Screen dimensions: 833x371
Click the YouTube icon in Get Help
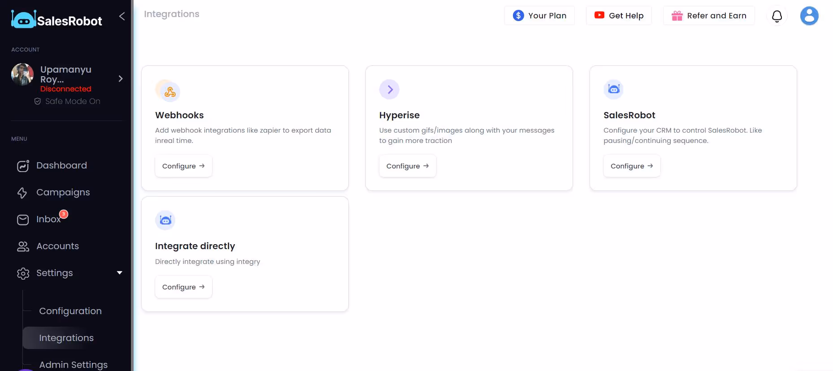[x=599, y=15]
